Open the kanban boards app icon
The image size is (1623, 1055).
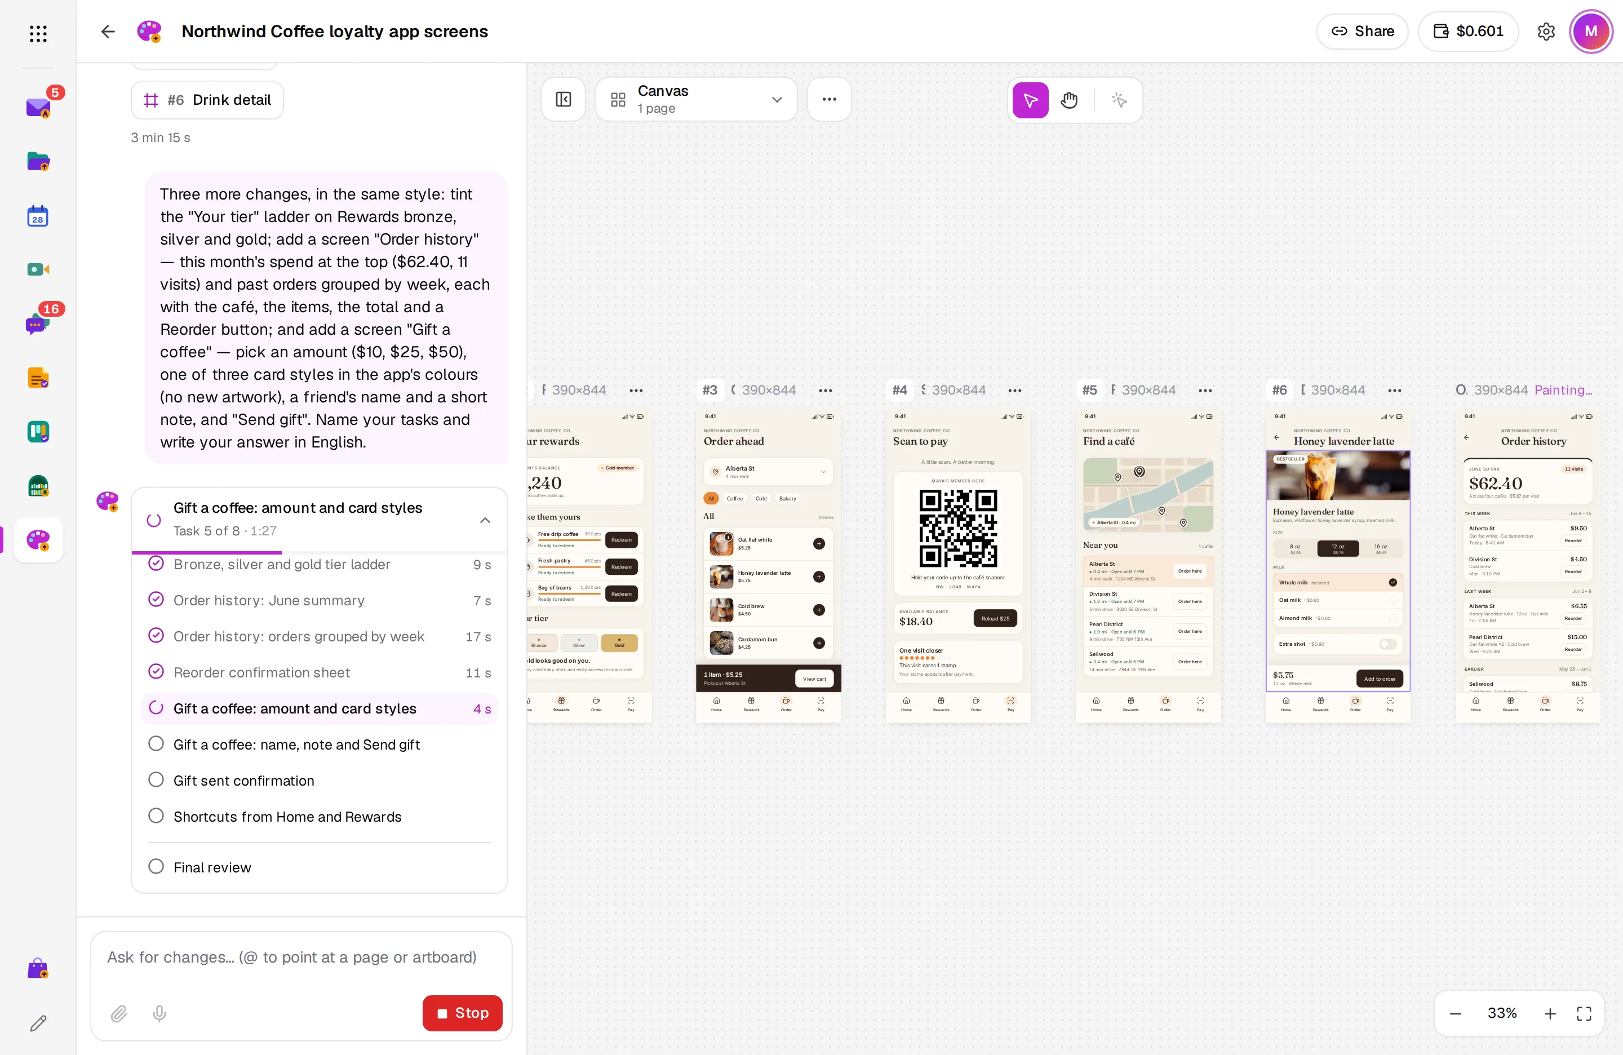[x=38, y=432]
